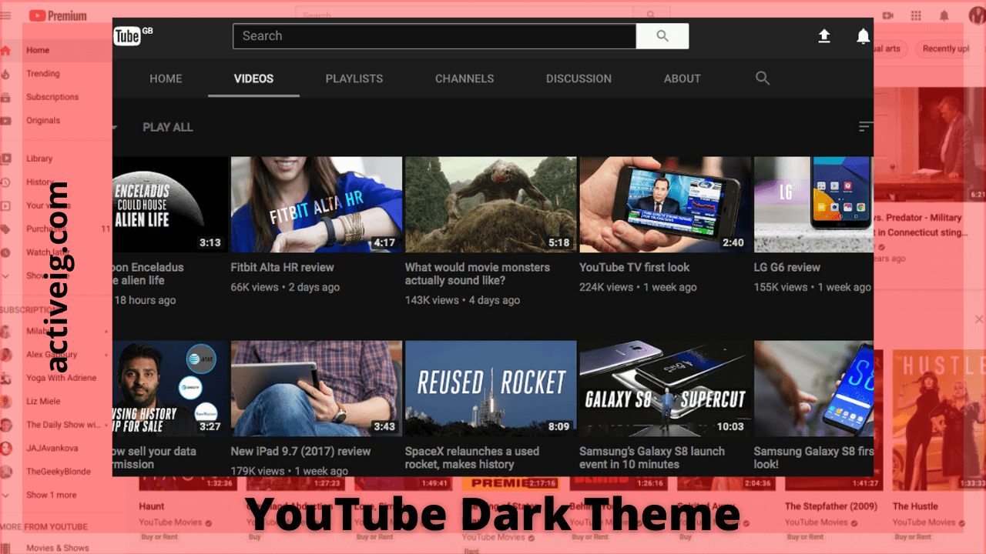Dismiss the section with the X icon
This screenshot has width=986, height=554.
(979, 319)
